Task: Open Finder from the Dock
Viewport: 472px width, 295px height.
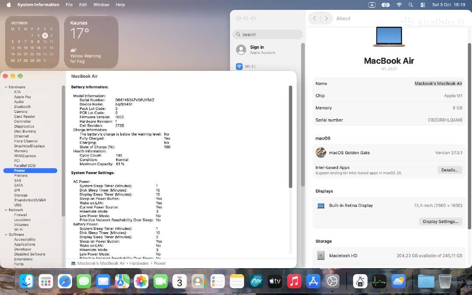Action: [x=27, y=281]
